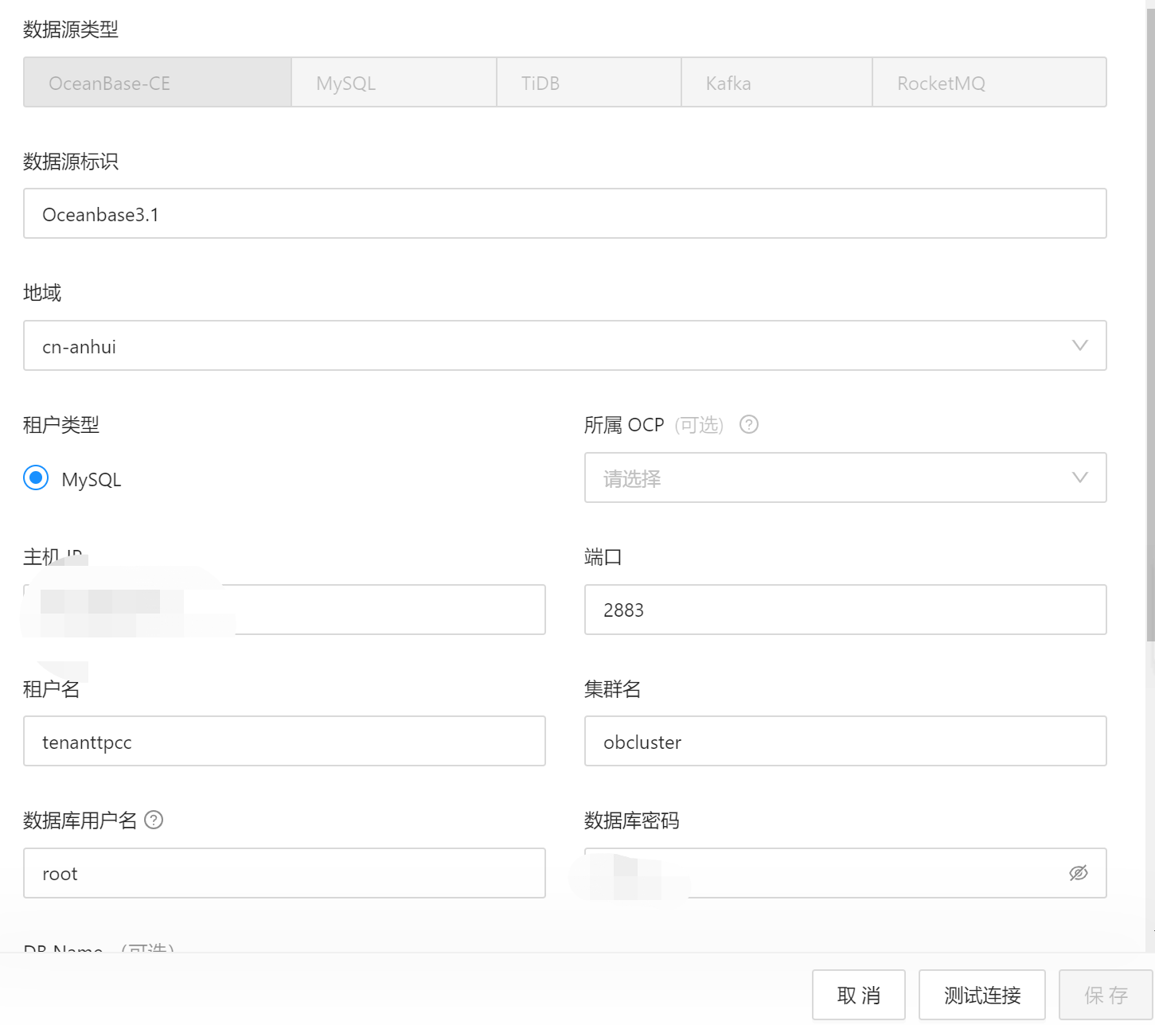Screen dimensions: 1155x1025
Task: Click the 端口 port field showing 2883
Action: coord(845,610)
